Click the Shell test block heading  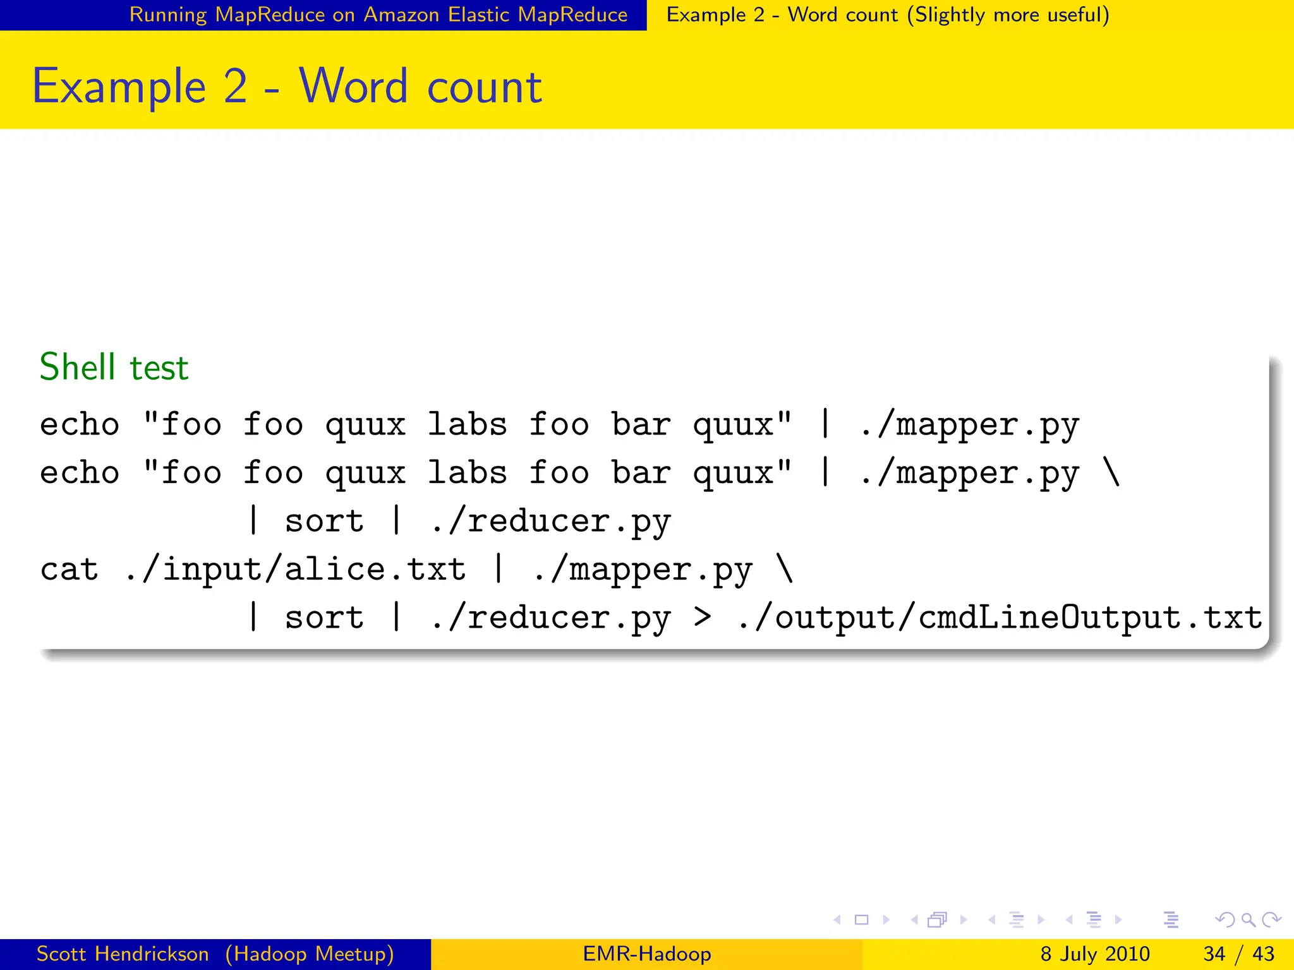point(114,367)
